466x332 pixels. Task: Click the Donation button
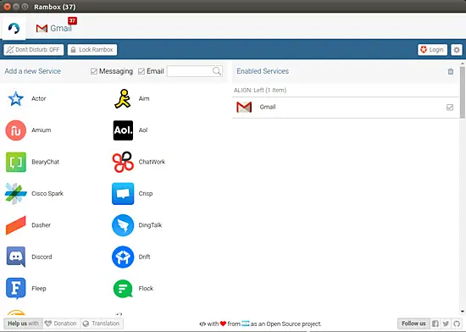tap(61, 324)
